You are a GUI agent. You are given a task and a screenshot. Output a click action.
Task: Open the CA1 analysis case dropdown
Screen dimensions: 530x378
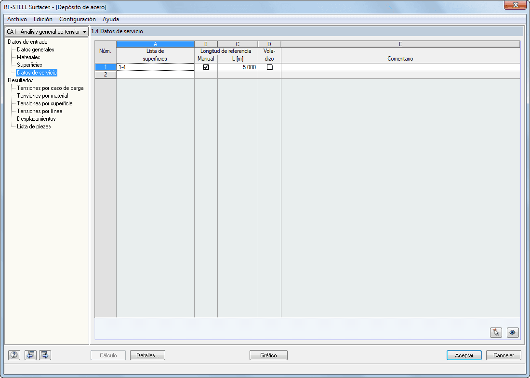coord(47,32)
